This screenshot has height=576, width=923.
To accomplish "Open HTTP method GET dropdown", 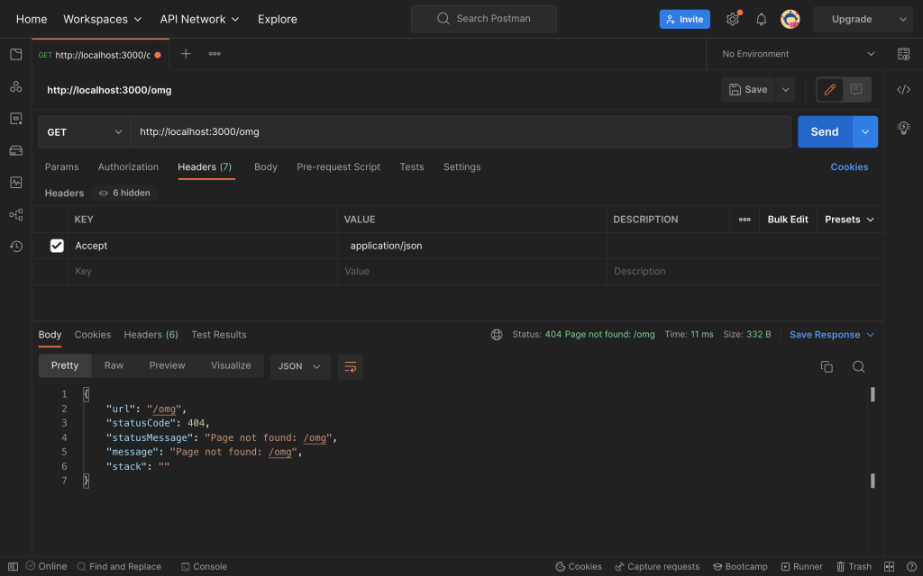I will (85, 132).
